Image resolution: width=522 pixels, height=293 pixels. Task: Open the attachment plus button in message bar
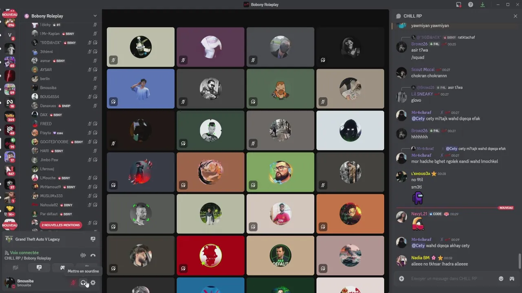click(x=402, y=279)
